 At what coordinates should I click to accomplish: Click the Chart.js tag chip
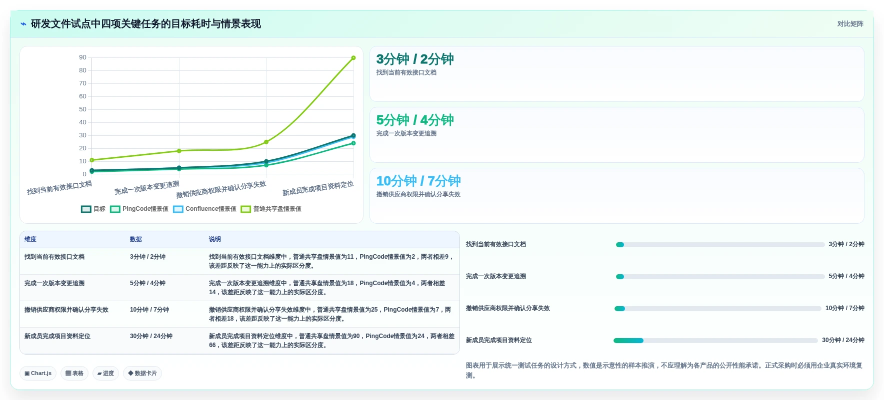pyautogui.click(x=38, y=373)
